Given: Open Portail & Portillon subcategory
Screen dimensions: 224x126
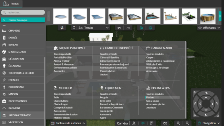Looking at the screenshot, I should point(63,57).
